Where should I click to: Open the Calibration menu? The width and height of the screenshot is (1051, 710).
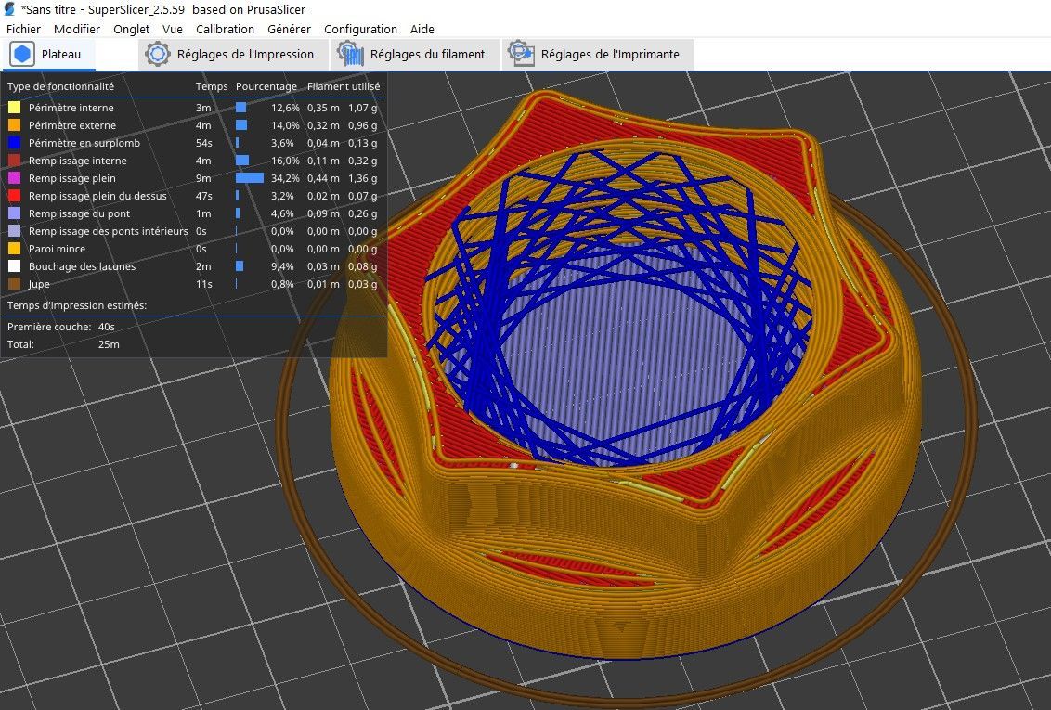click(225, 30)
